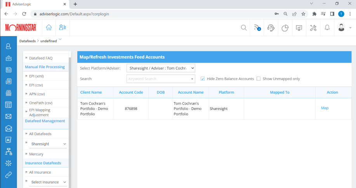Screen dimensions: 356x188
Task: Click the document page icon in sidebar
Action: click(9, 70)
